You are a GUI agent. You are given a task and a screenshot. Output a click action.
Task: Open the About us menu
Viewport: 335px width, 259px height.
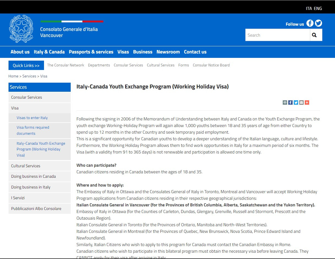click(20, 52)
